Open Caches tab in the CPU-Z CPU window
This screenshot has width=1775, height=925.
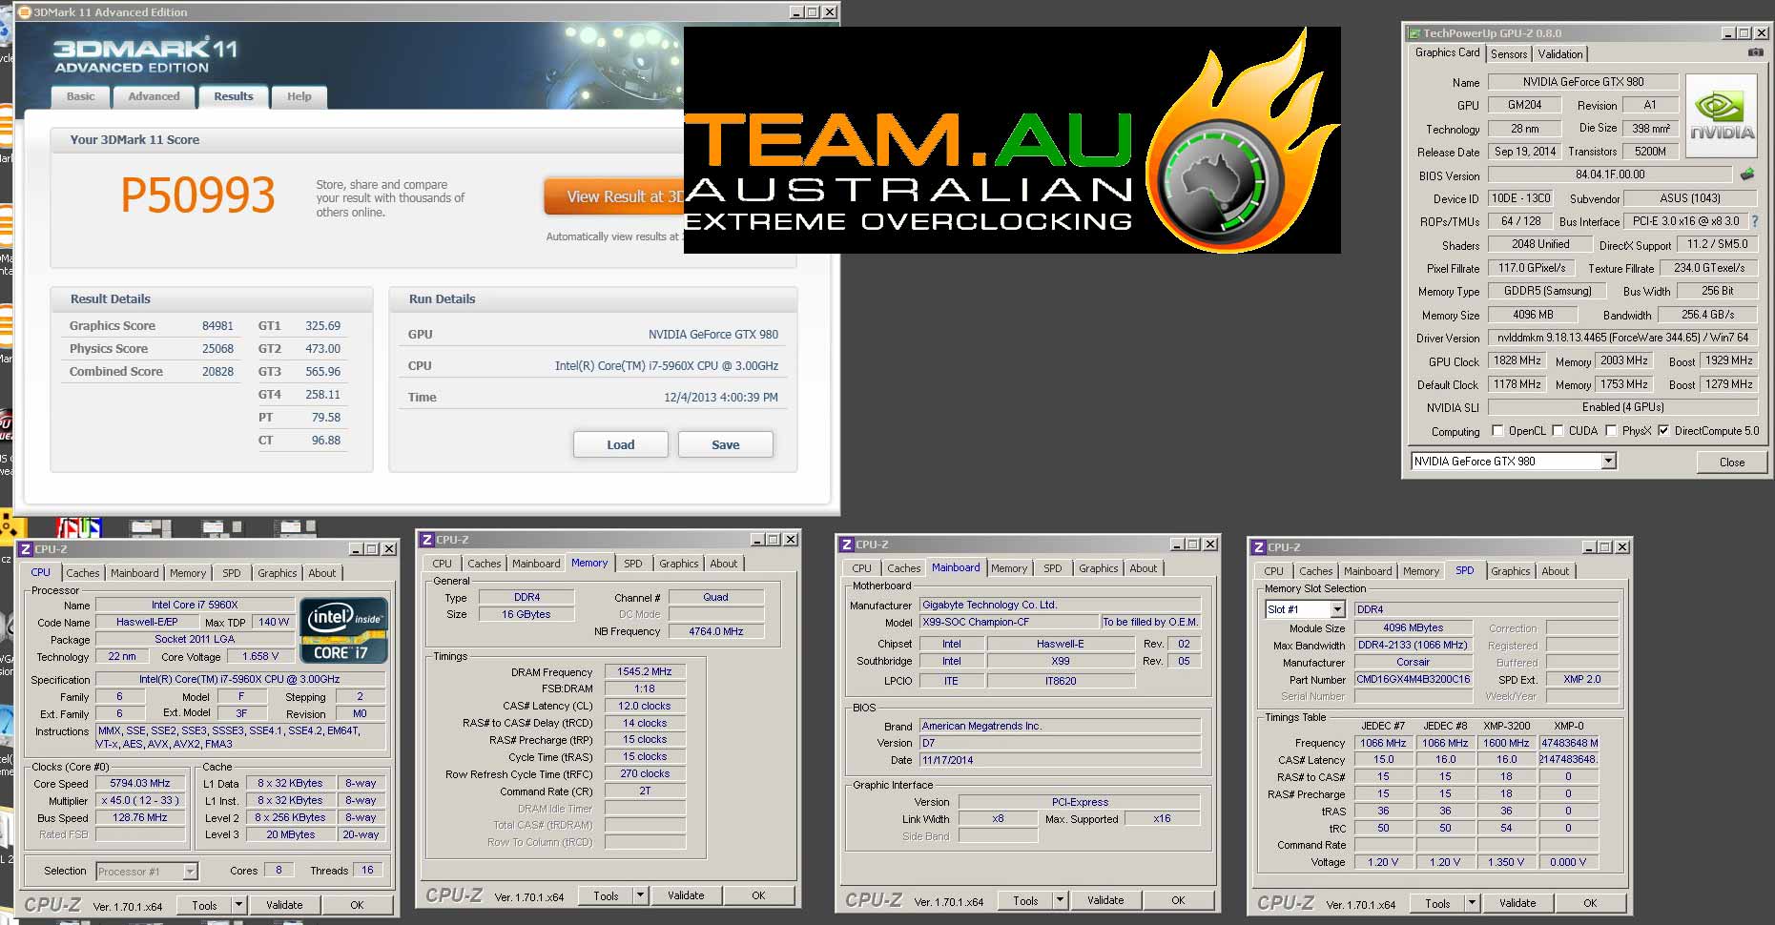pyautogui.click(x=82, y=573)
